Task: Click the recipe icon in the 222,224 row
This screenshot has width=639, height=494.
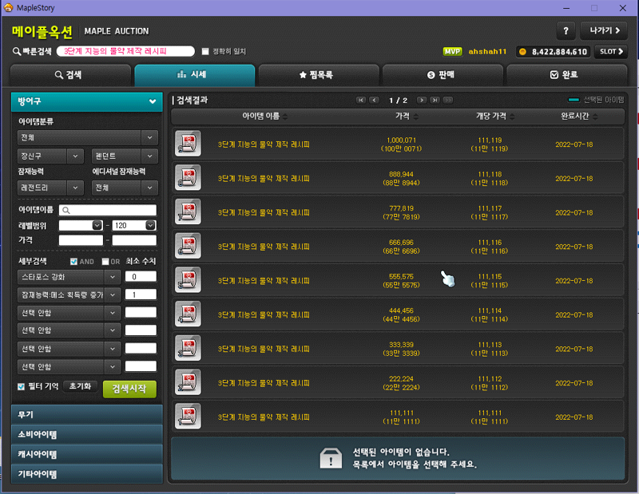Action: (188, 382)
